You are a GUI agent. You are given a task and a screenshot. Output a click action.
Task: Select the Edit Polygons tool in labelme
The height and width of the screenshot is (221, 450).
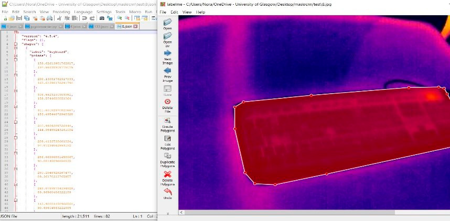pos(168,143)
